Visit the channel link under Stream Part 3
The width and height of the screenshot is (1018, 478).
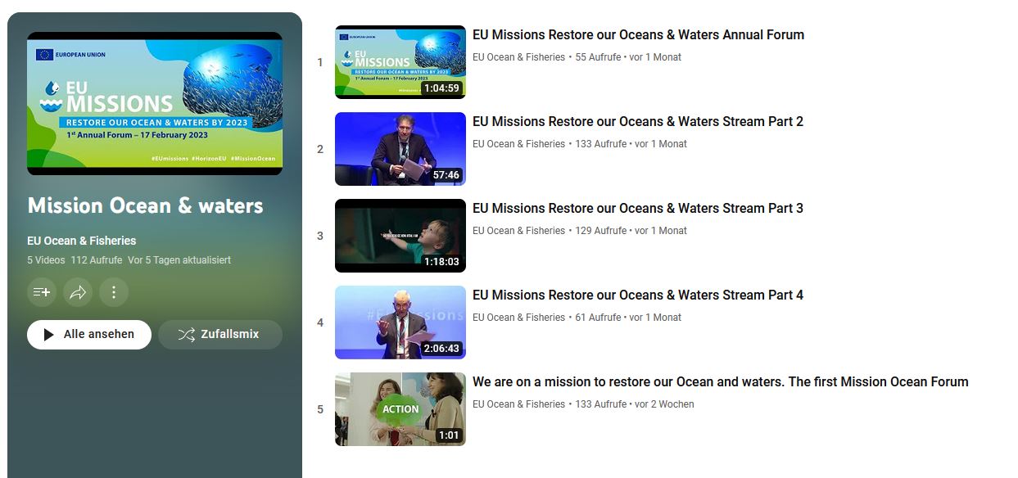tap(519, 231)
